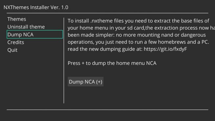Click the bottom horizontal separator line
The height and width of the screenshot is (121, 215).
click(x=108, y=110)
